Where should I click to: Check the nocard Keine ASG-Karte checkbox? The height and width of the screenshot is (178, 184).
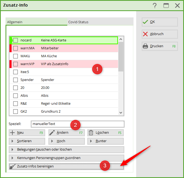pos(16,40)
